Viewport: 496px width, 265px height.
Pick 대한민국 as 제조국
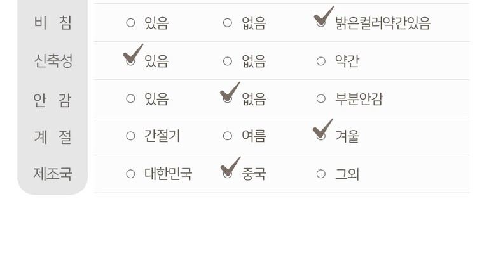130,174
